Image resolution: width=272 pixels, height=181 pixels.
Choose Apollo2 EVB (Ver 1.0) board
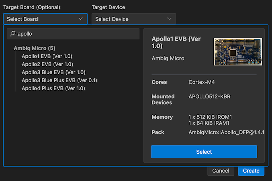point(47,64)
